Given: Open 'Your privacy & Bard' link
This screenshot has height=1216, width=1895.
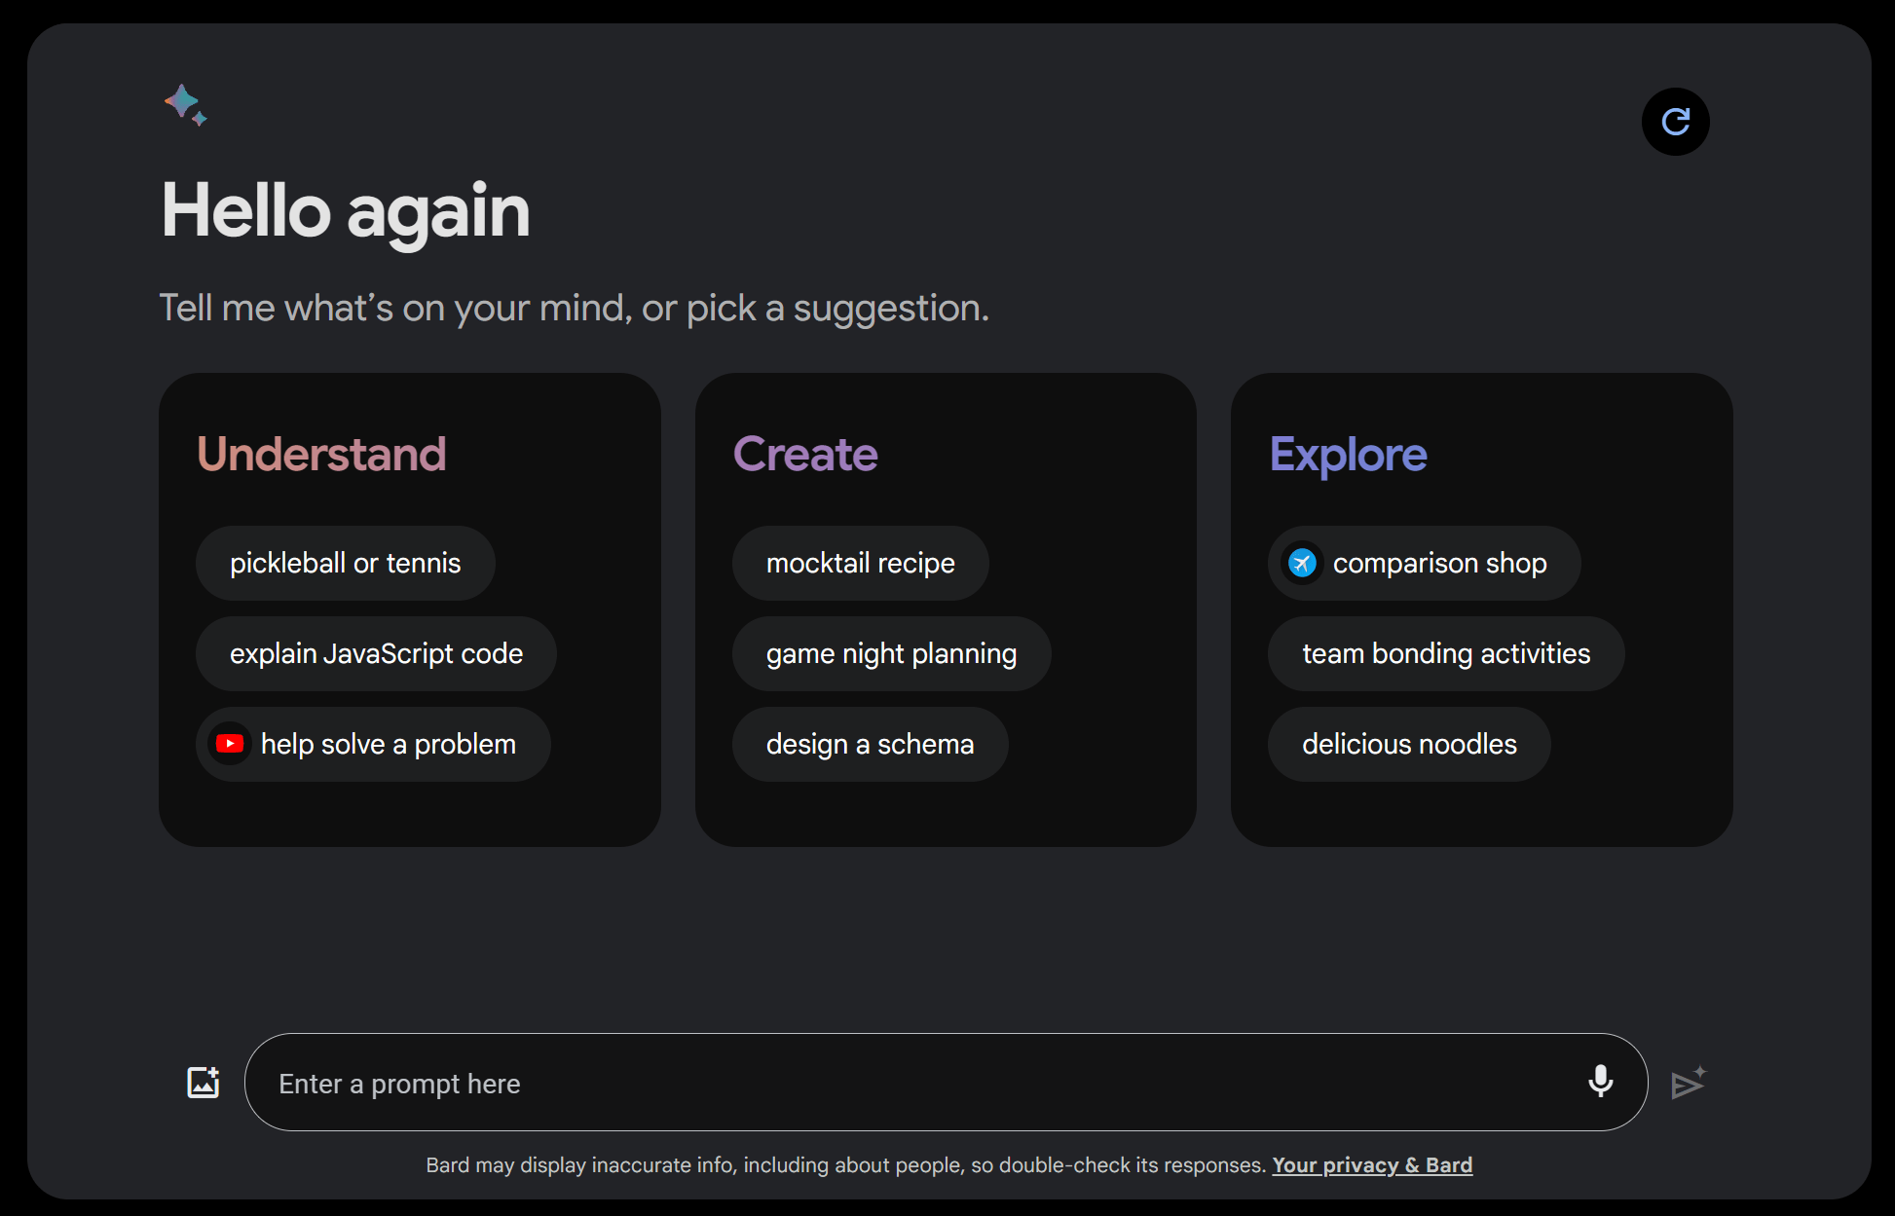Looking at the screenshot, I should pyautogui.click(x=1371, y=1164).
